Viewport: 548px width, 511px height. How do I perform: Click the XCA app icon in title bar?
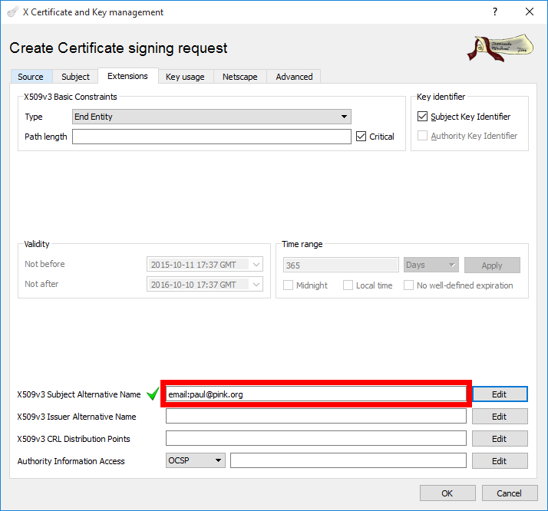(12, 12)
